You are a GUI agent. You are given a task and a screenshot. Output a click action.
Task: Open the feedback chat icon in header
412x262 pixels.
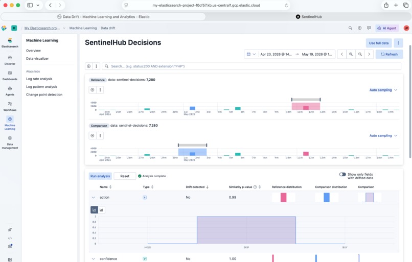[369, 28]
